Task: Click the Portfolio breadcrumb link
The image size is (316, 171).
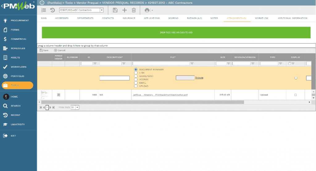Action: 55,3
